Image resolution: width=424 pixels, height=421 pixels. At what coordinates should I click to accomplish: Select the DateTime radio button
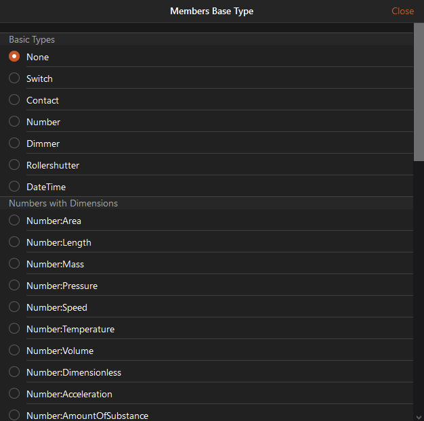(14, 187)
